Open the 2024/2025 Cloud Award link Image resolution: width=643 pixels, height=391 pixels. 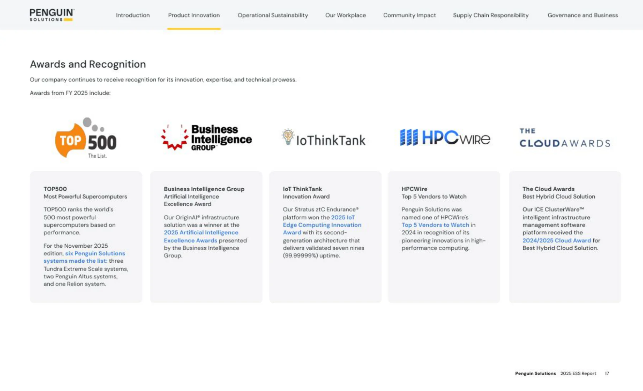click(557, 241)
